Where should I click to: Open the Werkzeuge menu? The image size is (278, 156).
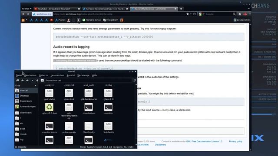coord(83,75)
